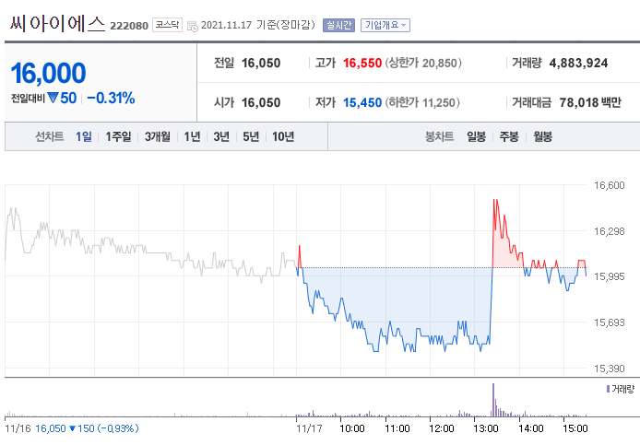Show the 5년 line chart
Viewport: 640px width, 445px height.
pos(251,136)
